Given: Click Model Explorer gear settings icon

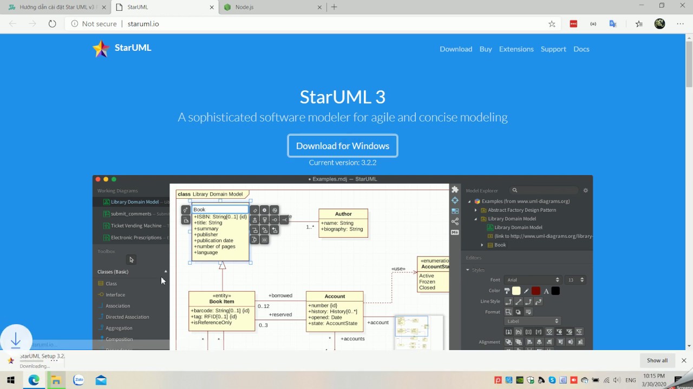Looking at the screenshot, I should [585, 190].
